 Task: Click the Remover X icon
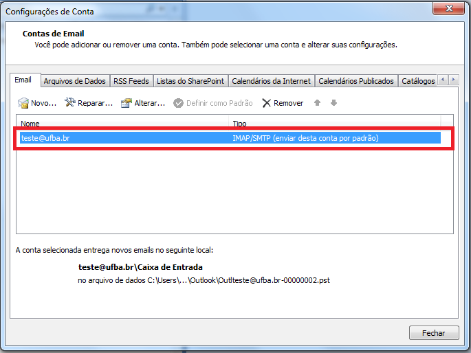pyautogui.click(x=266, y=103)
